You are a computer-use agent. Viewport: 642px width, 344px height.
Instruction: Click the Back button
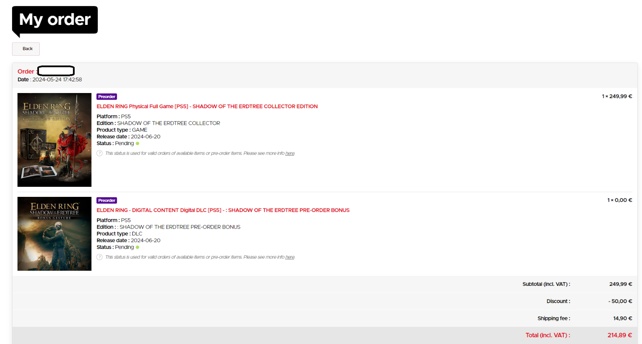tap(26, 49)
